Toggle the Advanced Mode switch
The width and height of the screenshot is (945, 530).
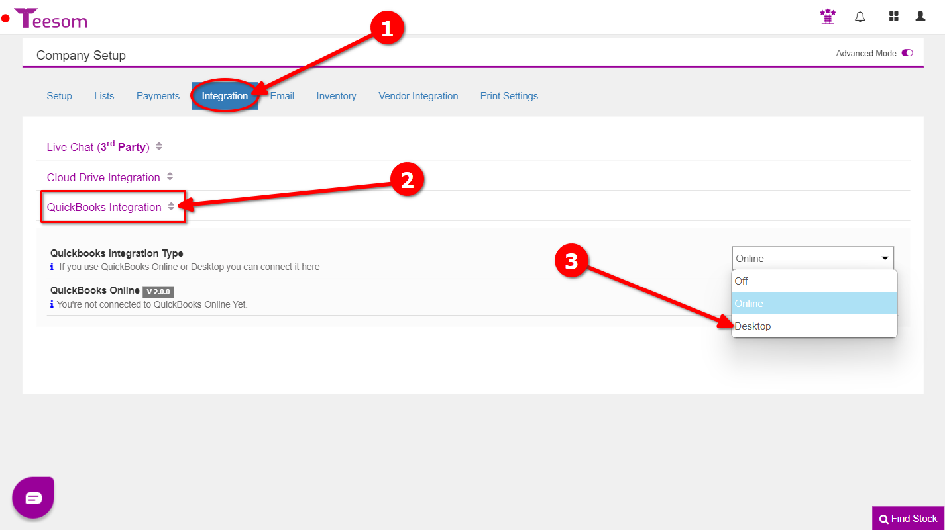click(907, 53)
